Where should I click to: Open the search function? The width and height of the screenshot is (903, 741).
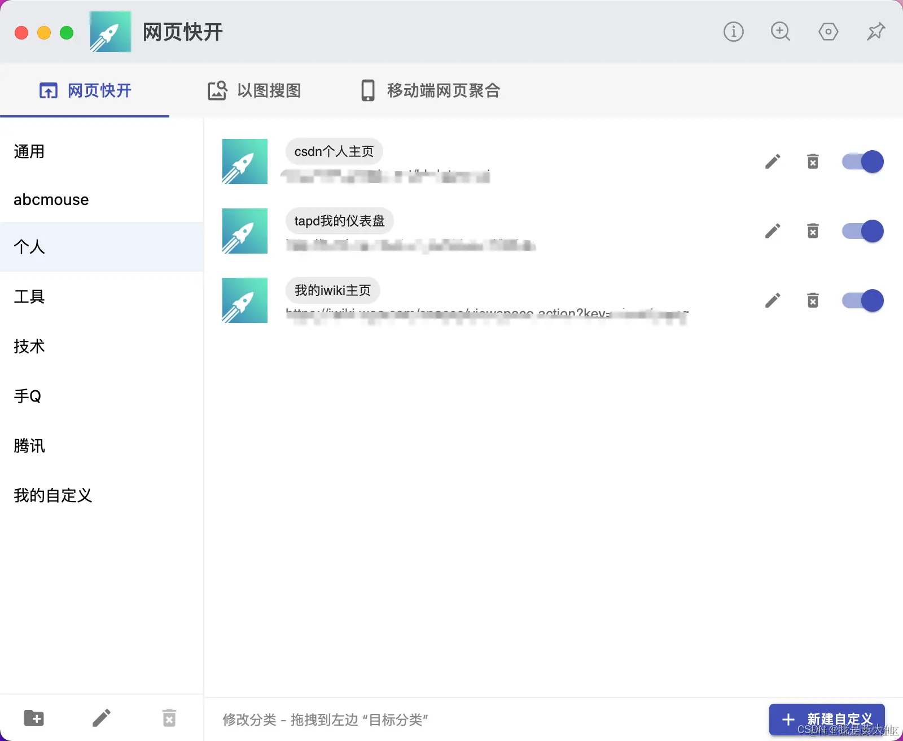780,32
